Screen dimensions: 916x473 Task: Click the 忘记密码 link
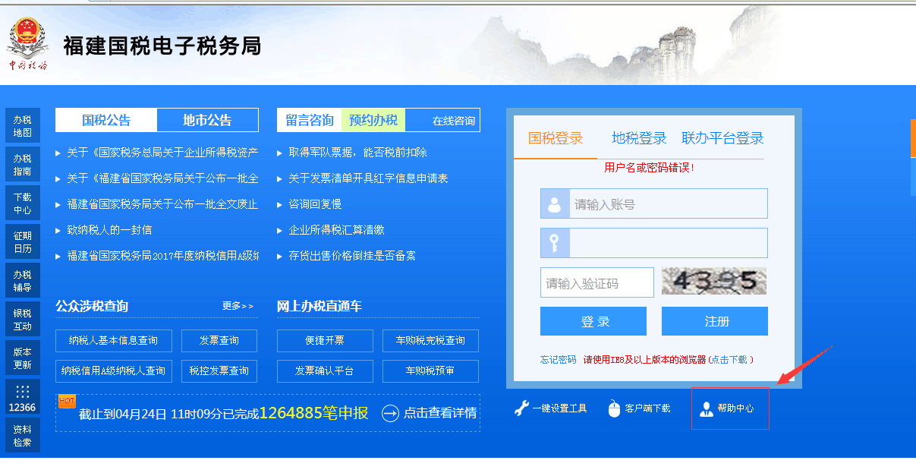coord(558,360)
